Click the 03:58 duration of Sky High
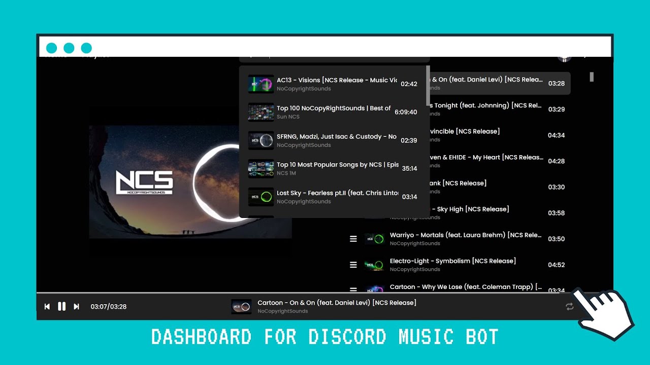Viewport: 650px width, 365px height. click(557, 213)
